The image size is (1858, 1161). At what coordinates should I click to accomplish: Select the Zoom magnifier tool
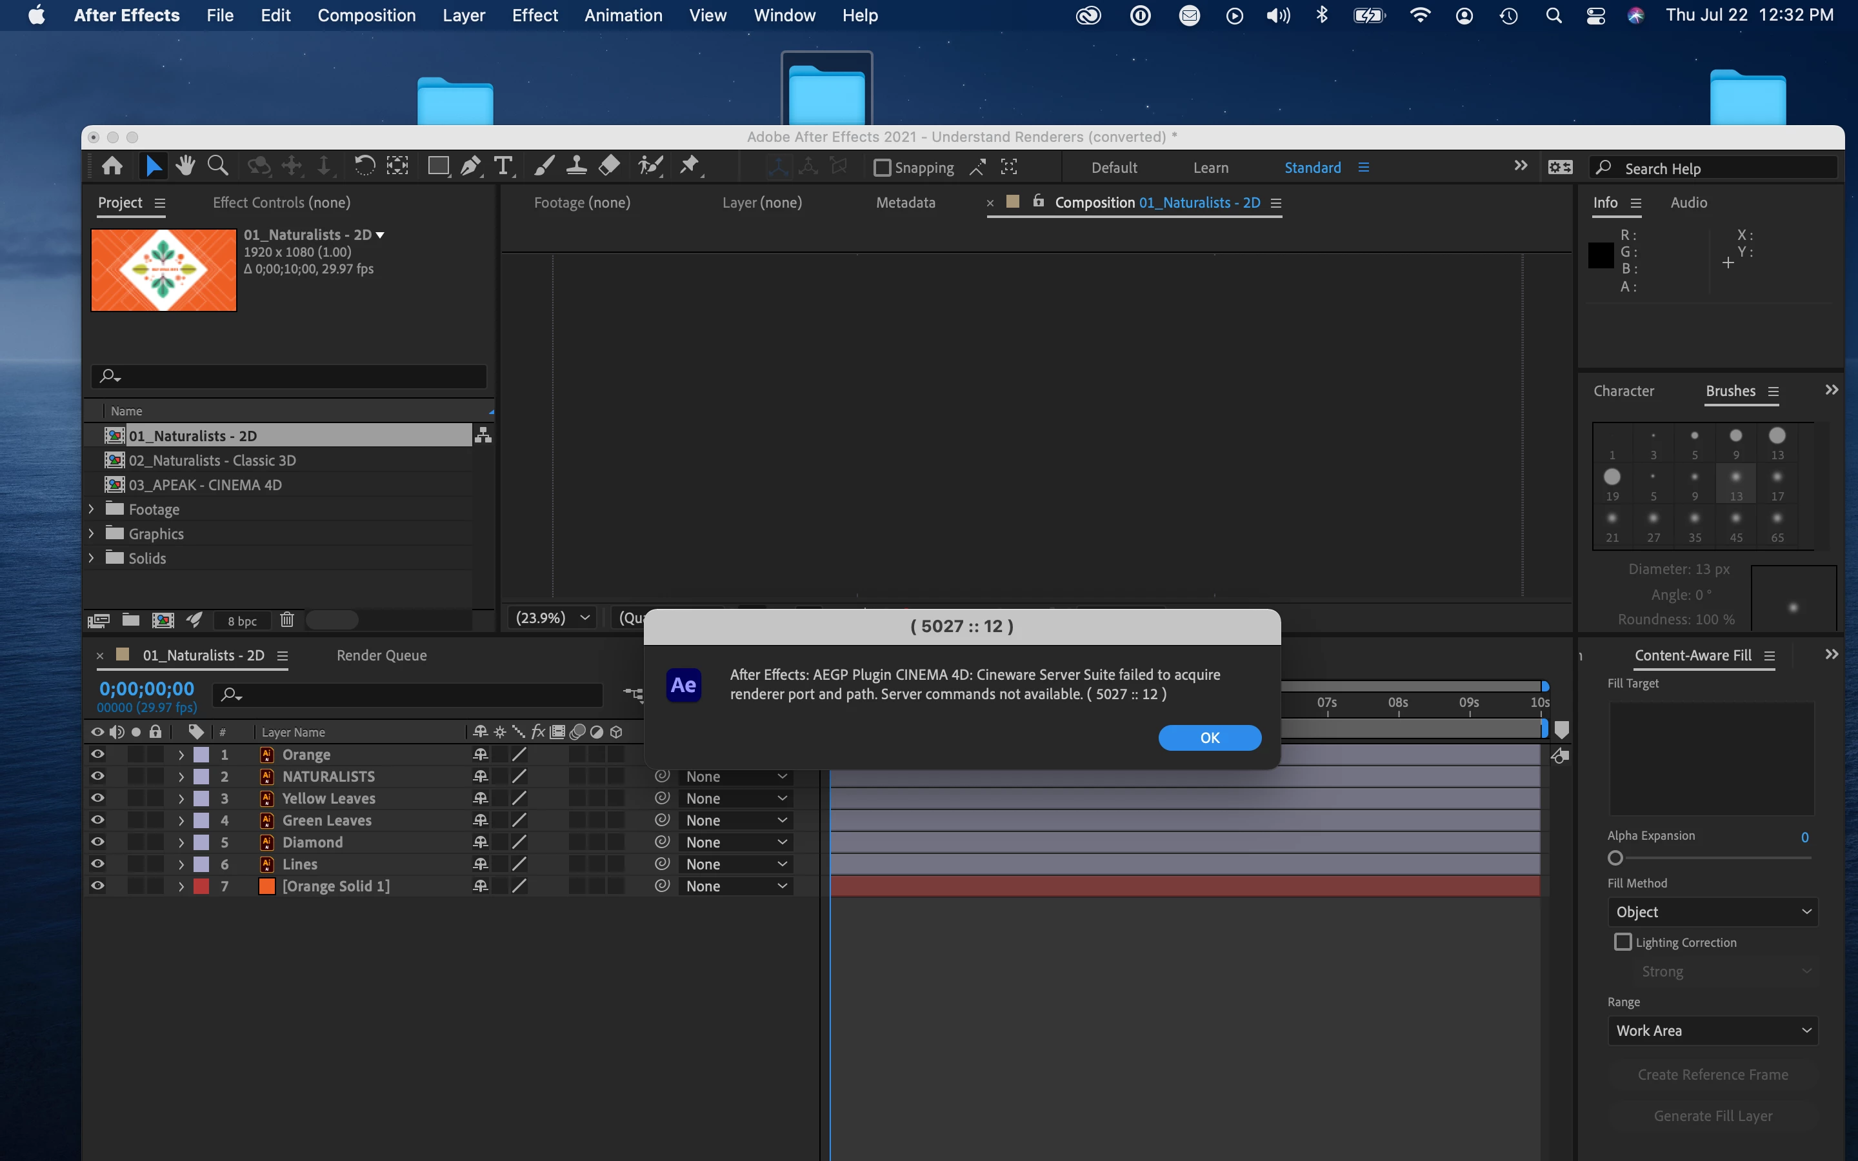pyautogui.click(x=218, y=166)
